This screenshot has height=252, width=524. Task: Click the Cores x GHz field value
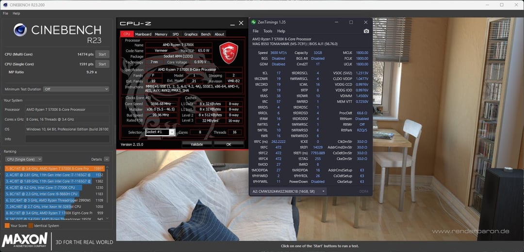[x=67, y=119]
